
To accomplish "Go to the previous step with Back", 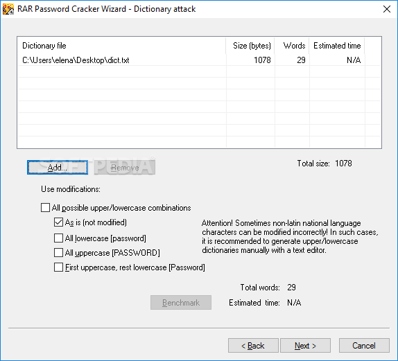I will [x=253, y=346].
